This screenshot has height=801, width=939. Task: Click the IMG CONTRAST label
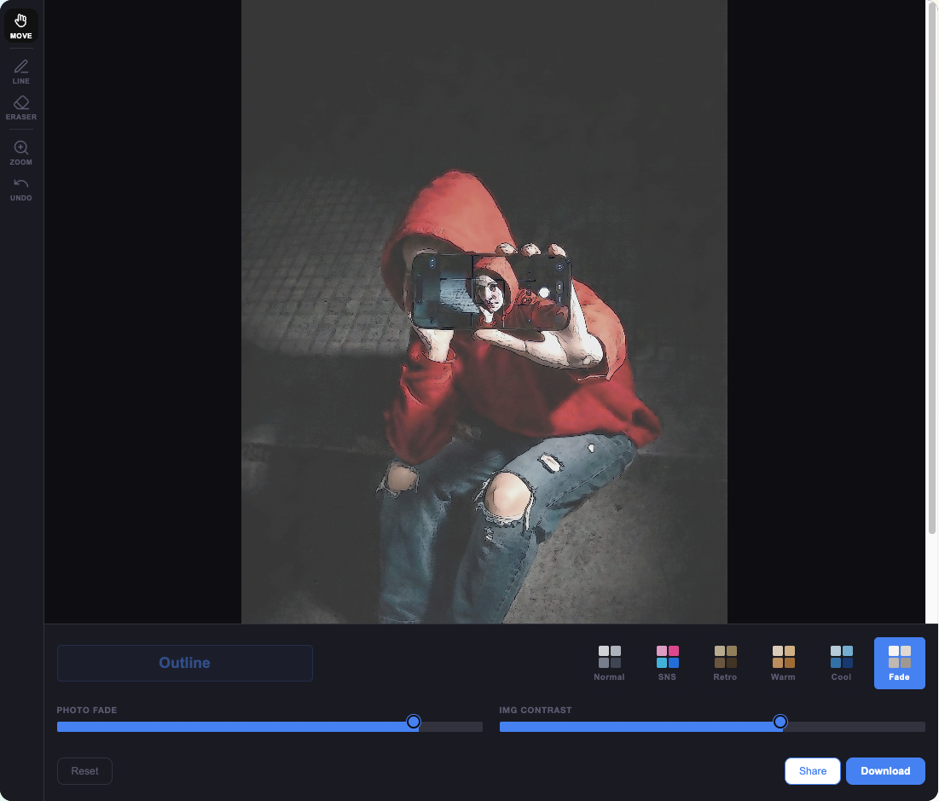(536, 710)
